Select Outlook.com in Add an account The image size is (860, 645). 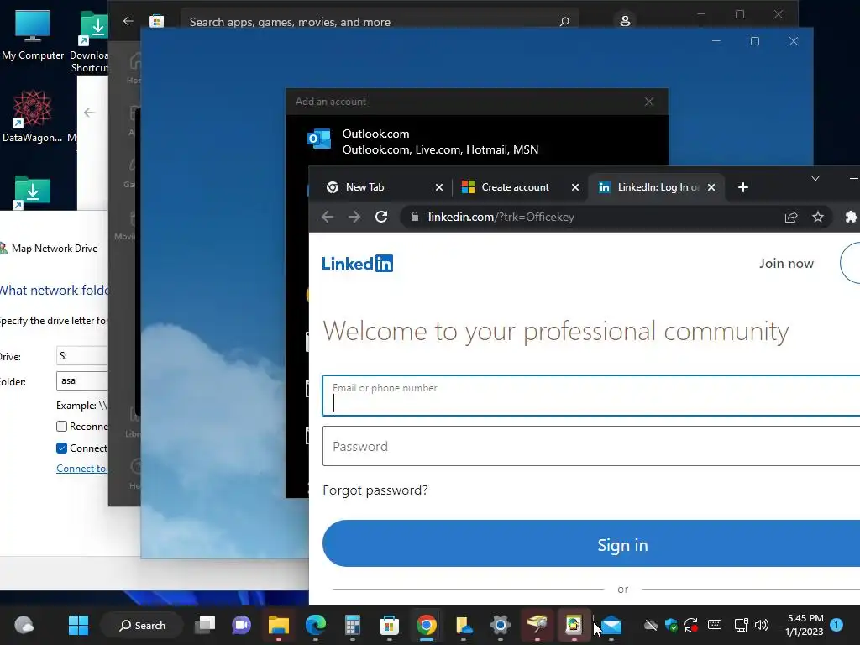coord(477,141)
